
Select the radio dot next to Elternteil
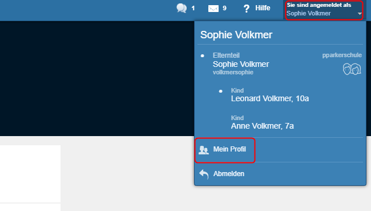point(202,56)
